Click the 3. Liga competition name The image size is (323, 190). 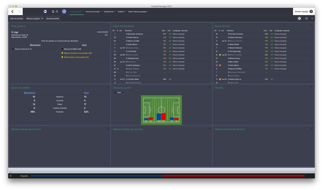point(15,32)
